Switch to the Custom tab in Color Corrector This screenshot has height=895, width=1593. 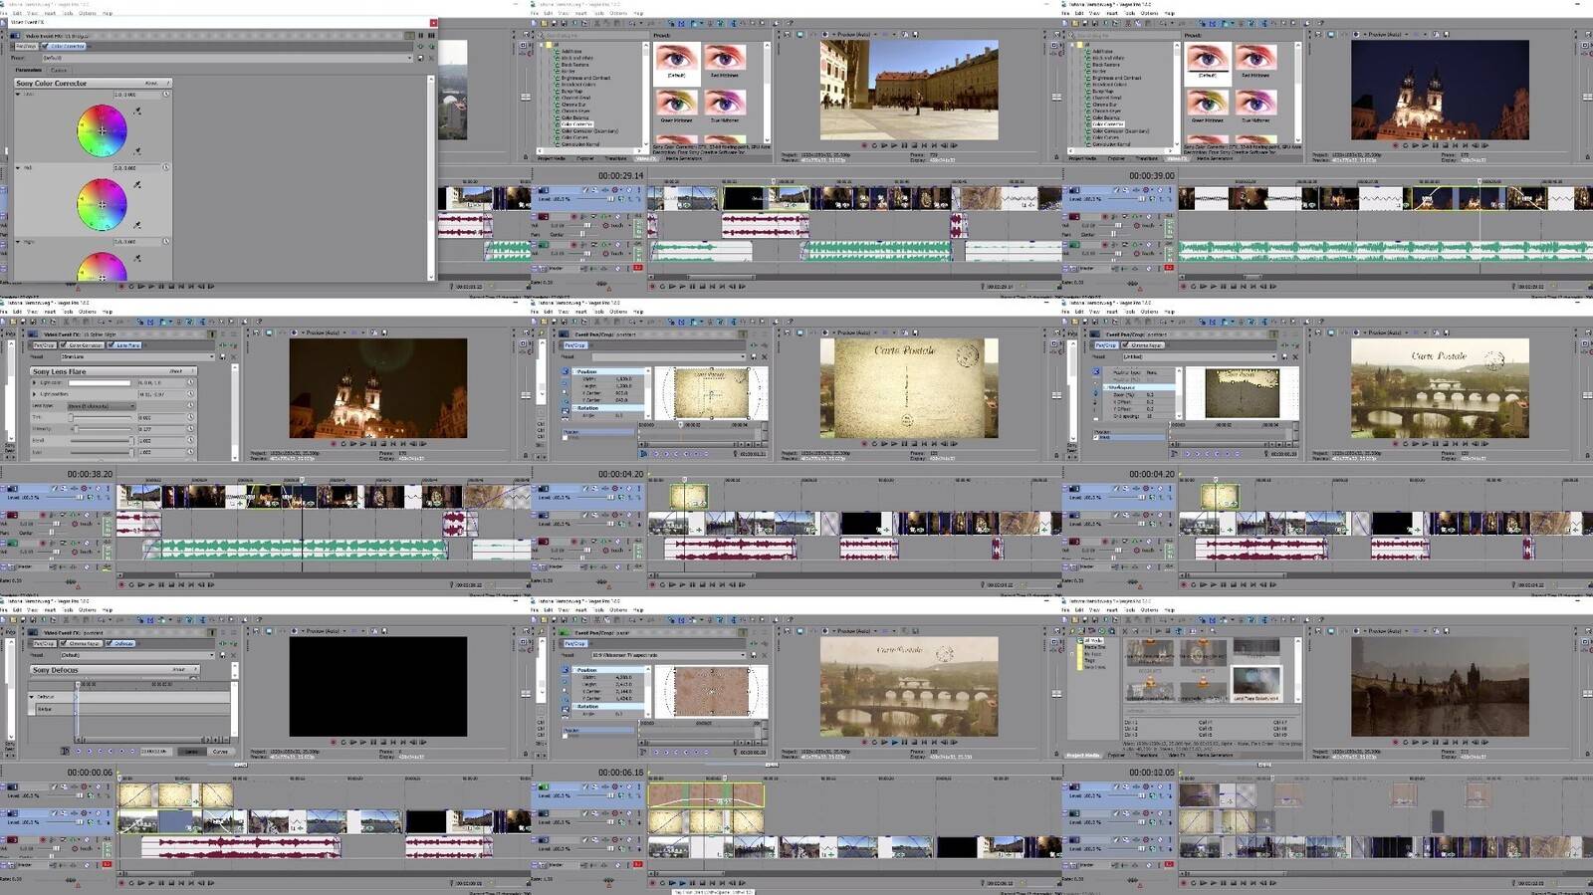coord(58,70)
